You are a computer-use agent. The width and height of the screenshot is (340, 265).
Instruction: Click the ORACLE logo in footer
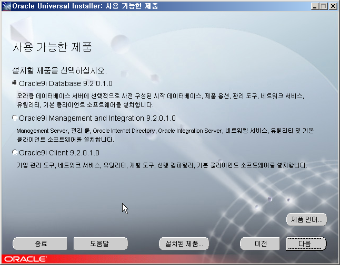tap(26, 259)
